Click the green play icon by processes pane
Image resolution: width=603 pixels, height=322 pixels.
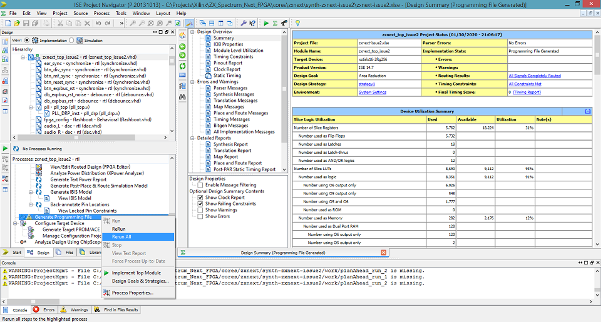(x=5, y=148)
